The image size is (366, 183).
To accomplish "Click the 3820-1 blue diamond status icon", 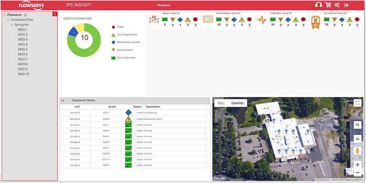I will coord(128,113).
